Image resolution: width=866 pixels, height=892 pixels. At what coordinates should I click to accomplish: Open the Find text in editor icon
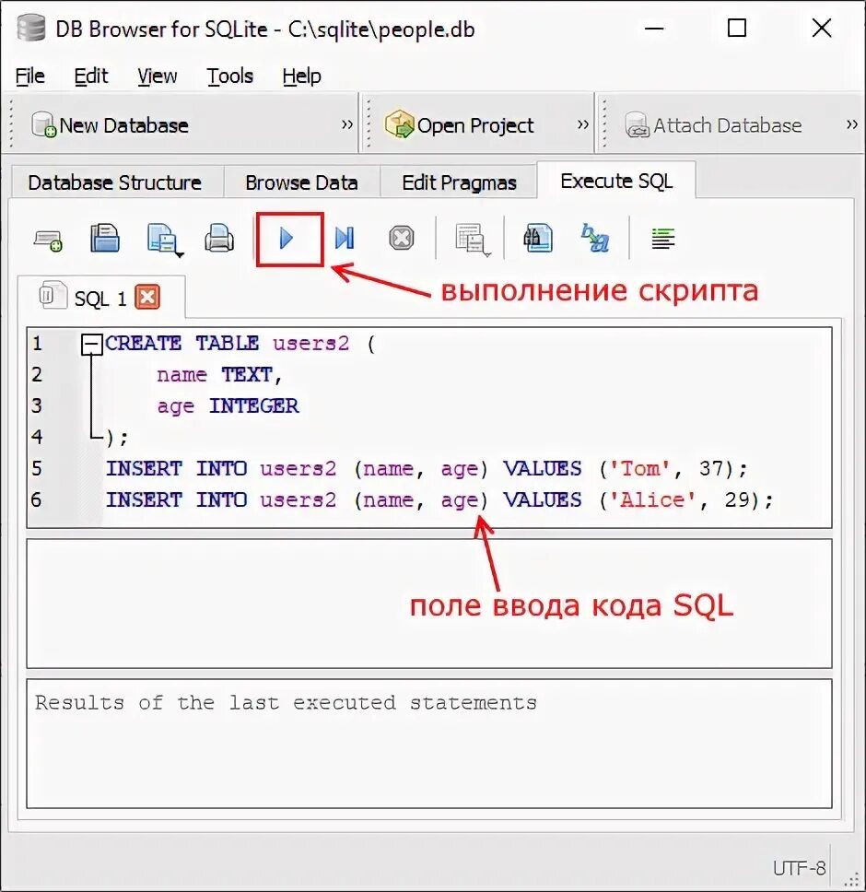538,238
